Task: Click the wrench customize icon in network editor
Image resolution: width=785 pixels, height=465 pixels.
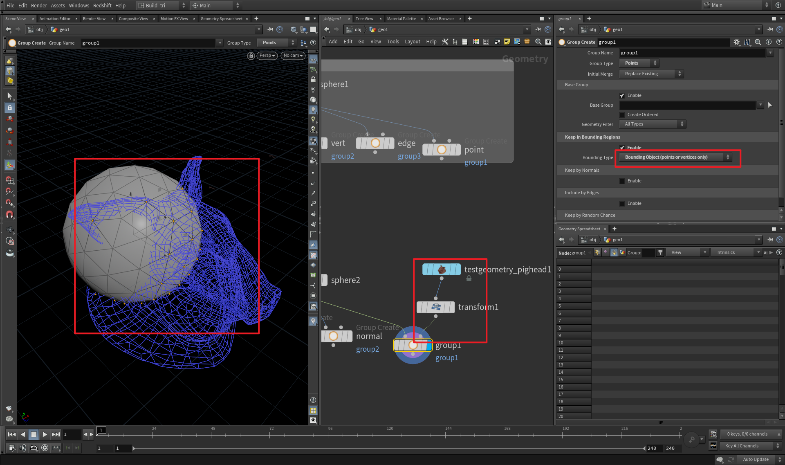Action: pos(445,41)
